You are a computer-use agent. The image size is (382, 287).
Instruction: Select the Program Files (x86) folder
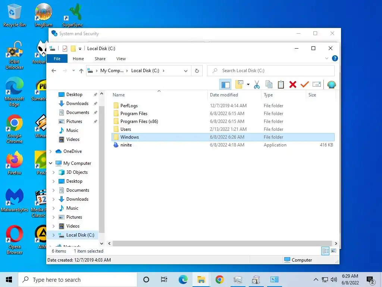click(139, 121)
